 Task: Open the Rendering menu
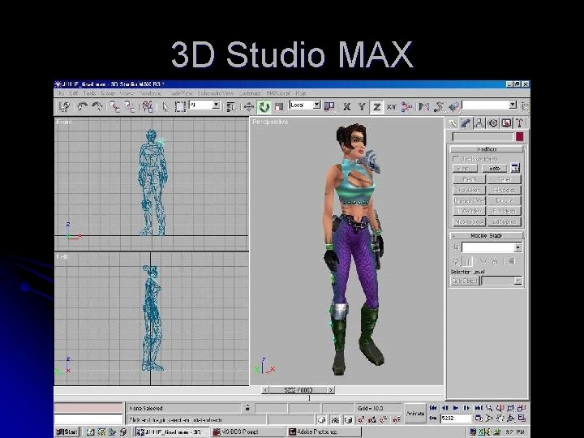(x=151, y=93)
